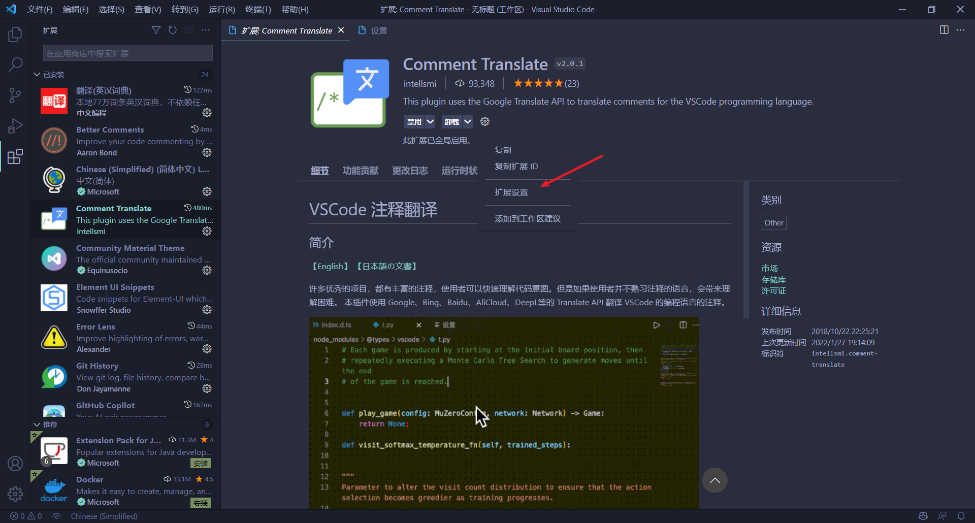The width and height of the screenshot is (975, 523).
Task: Open gear for Chinese (Simplified) extension
Action: pos(207,191)
